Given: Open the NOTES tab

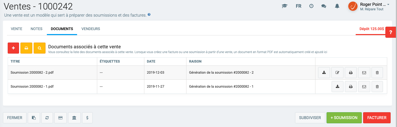Looking at the screenshot, I should click(37, 29).
